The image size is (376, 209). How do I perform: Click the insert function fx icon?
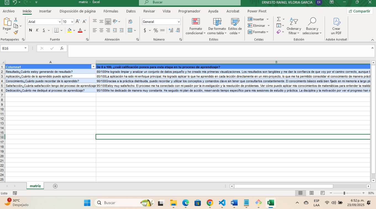click(x=62, y=48)
